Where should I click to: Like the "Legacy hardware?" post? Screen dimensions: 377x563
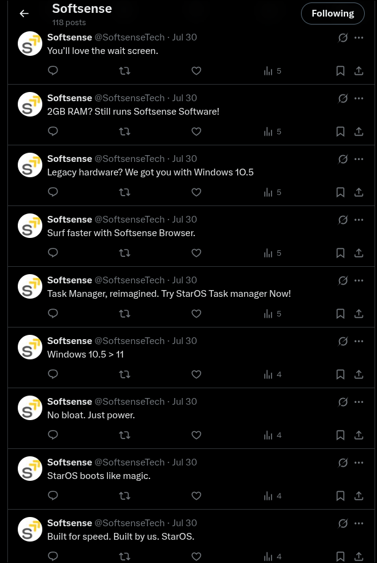pos(196,193)
